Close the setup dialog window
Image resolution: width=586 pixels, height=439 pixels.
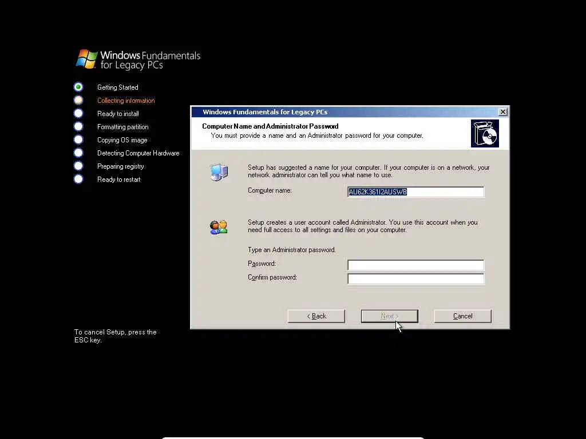503,112
